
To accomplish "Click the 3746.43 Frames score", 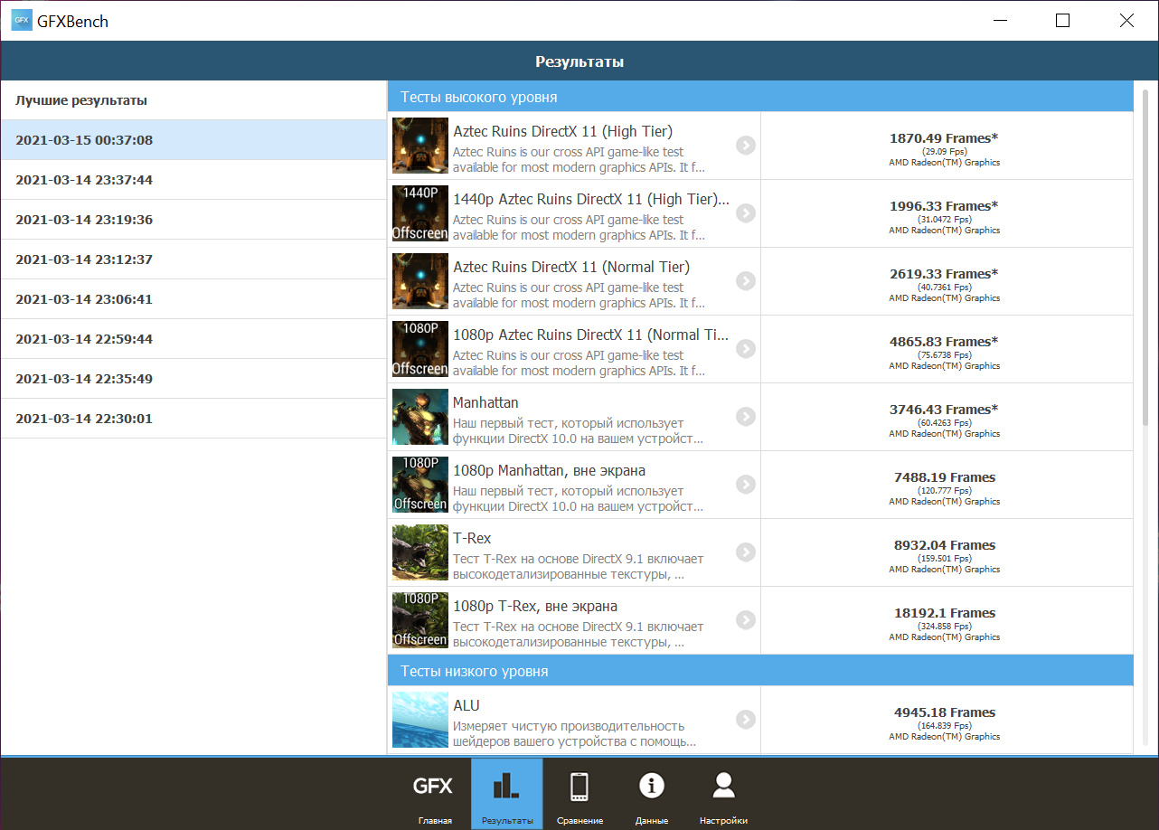I will [x=944, y=410].
